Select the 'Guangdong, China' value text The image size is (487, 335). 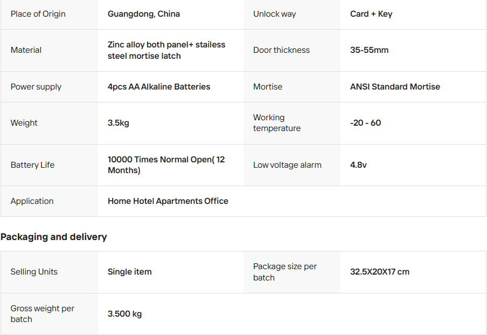pos(144,14)
